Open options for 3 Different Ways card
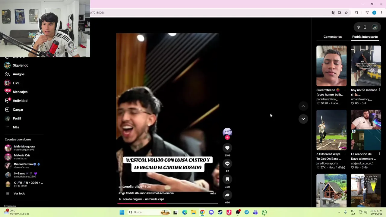Image resolution: width=386 pixels, height=217 pixels. (345, 154)
